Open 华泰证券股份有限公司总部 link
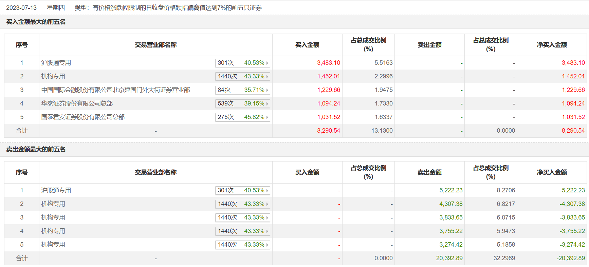Viewport: 589px width, 267px height. (x=77, y=103)
